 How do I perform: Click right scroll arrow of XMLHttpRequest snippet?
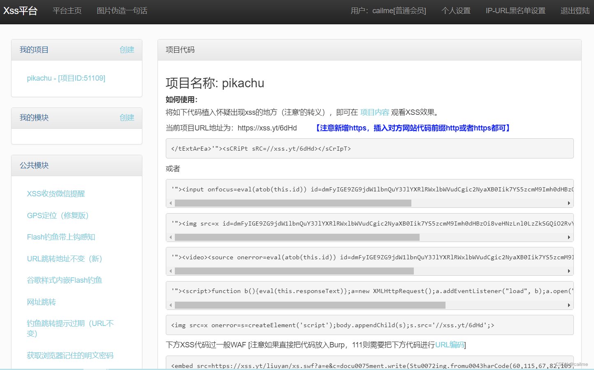(x=569, y=305)
